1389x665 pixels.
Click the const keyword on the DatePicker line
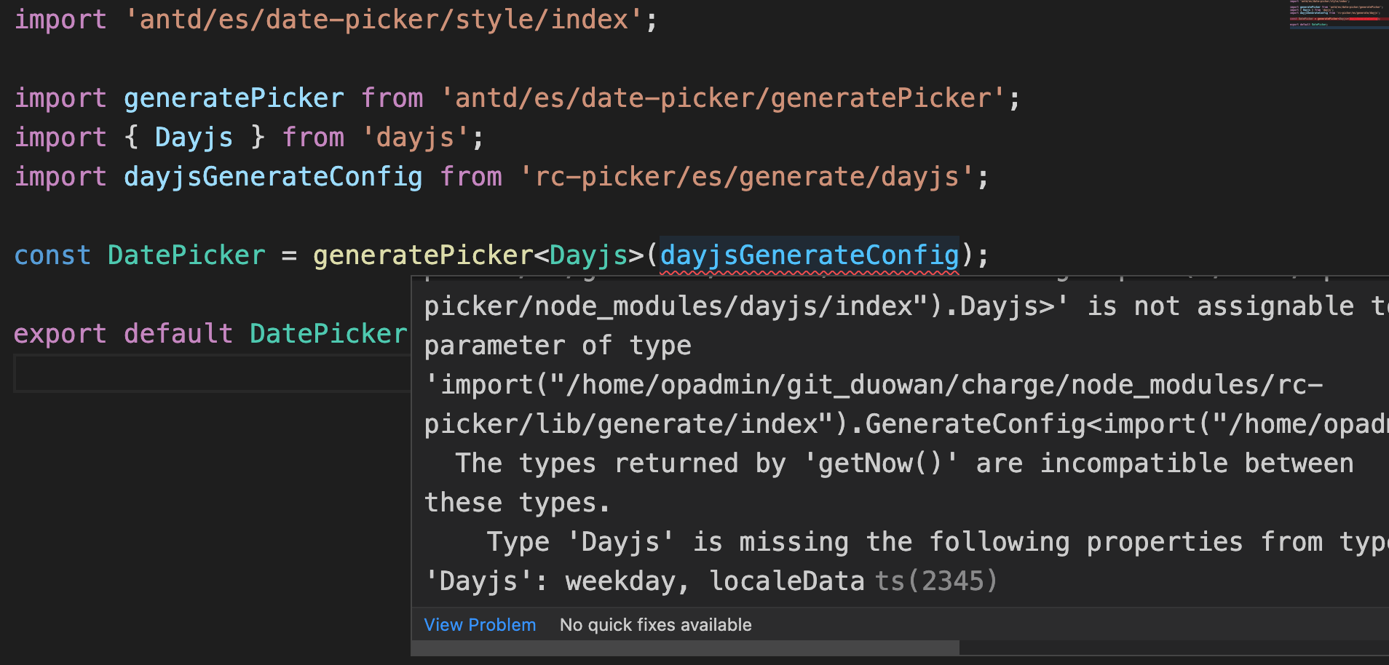(x=52, y=255)
